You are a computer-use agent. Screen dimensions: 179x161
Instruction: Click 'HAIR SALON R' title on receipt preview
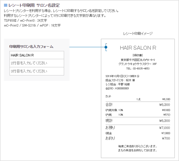coord(138,48)
